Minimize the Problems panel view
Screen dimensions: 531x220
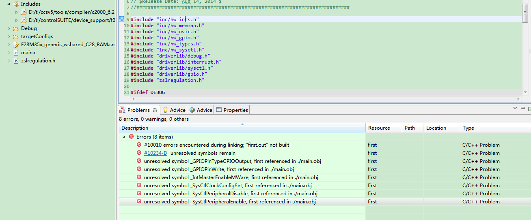pyautogui.click(x=522, y=108)
